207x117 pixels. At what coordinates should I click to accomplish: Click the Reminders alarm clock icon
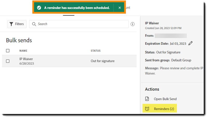[x=147, y=109]
